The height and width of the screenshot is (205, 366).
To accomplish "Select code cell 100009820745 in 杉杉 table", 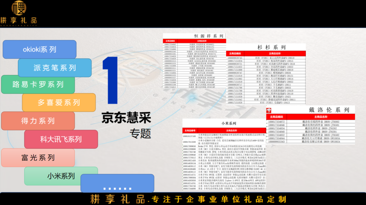I will [x=235, y=58].
